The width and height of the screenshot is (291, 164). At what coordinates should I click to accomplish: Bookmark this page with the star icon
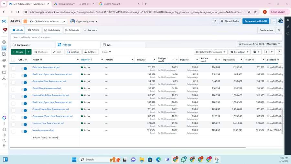[x=255, y=12]
